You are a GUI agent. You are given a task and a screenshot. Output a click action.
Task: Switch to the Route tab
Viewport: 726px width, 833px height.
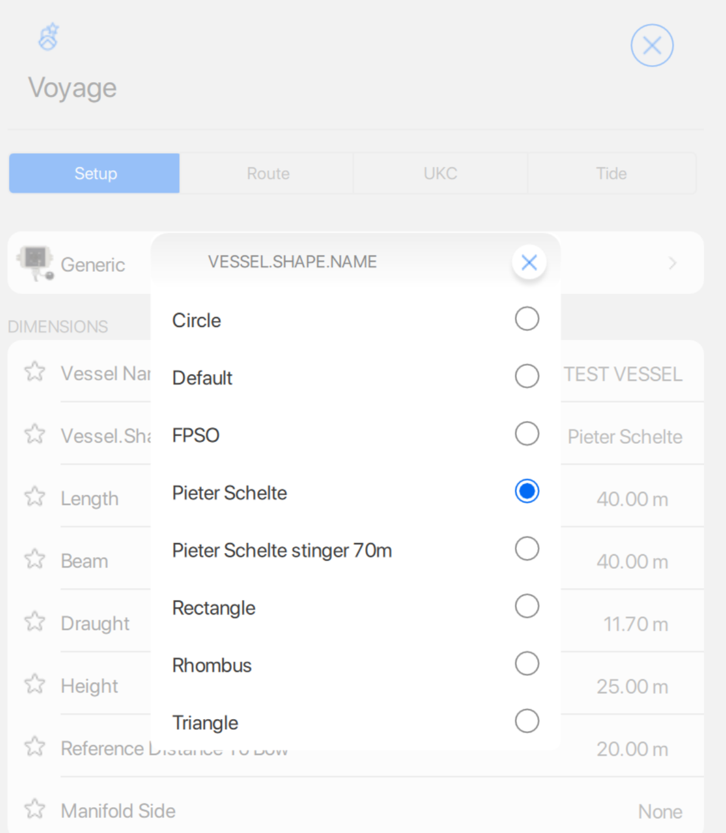(268, 174)
